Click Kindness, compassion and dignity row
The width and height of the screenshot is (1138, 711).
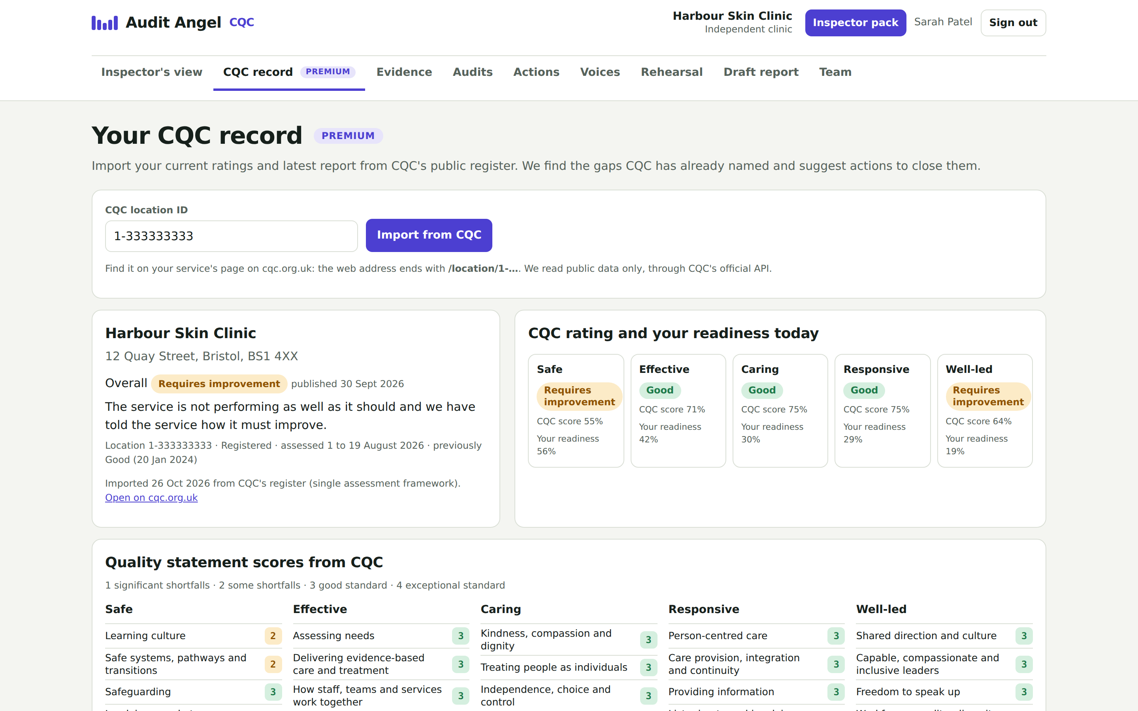[x=569, y=640]
